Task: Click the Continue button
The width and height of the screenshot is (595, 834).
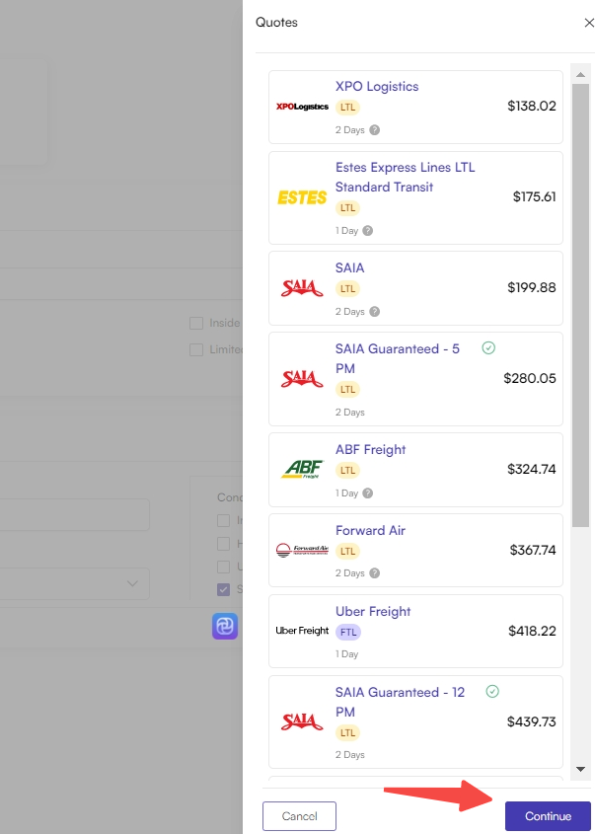Action: tap(548, 816)
